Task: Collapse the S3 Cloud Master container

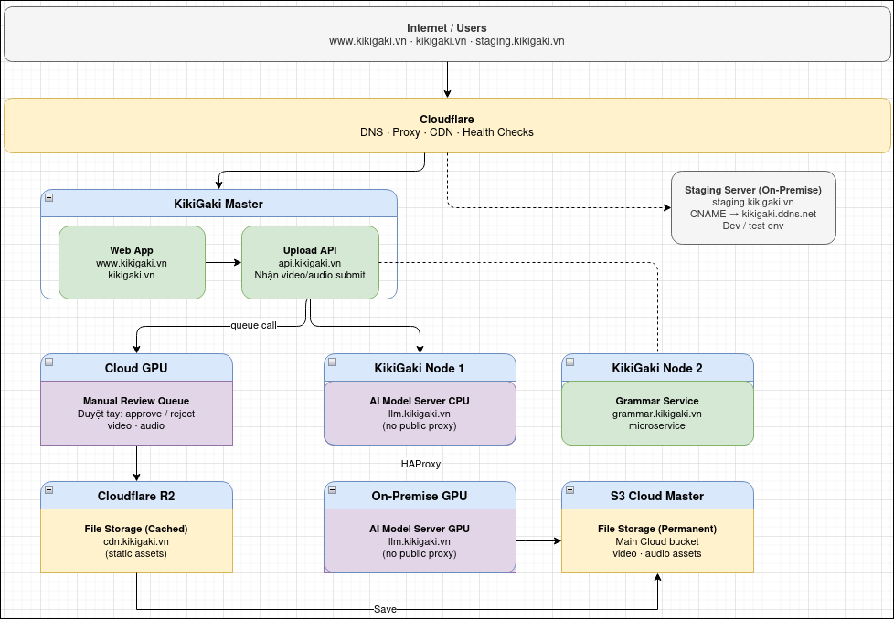Action: [x=570, y=489]
